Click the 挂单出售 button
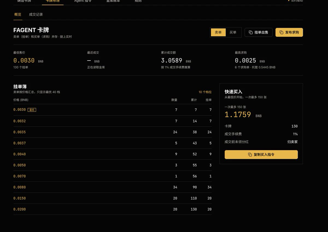The height and width of the screenshot is (232, 328). tap(259, 32)
